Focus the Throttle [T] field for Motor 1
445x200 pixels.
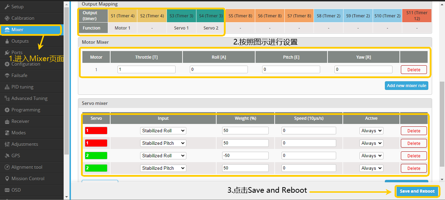pos(146,69)
